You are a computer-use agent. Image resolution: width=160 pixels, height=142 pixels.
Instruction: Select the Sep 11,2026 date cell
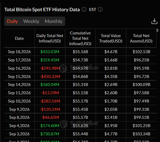(19, 93)
